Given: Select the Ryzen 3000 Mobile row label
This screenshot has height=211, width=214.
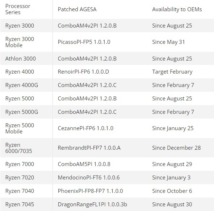Looking at the screenshot, I should [x=20, y=42].
